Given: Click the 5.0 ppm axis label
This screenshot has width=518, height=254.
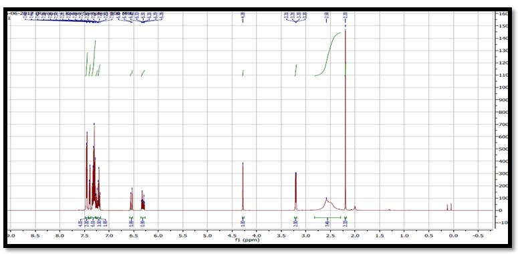Looking at the screenshot, I should [x=207, y=235].
